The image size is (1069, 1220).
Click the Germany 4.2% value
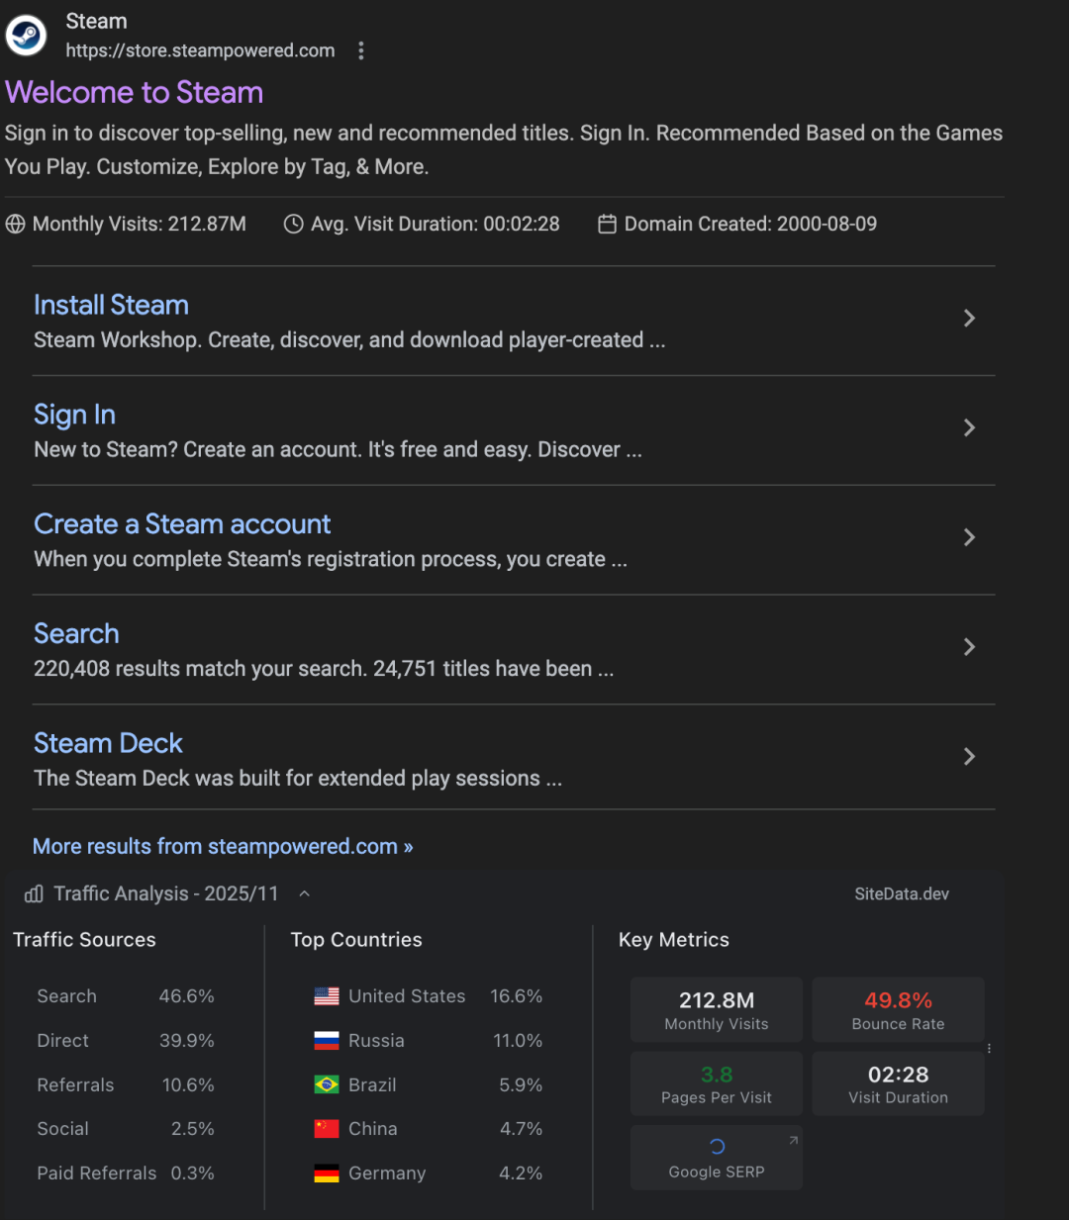(x=521, y=1173)
